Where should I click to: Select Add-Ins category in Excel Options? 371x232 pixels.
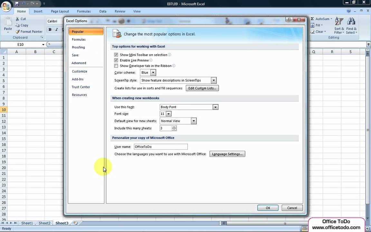(86, 79)
